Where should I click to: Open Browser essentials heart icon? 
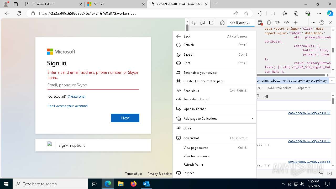(308, 13)
